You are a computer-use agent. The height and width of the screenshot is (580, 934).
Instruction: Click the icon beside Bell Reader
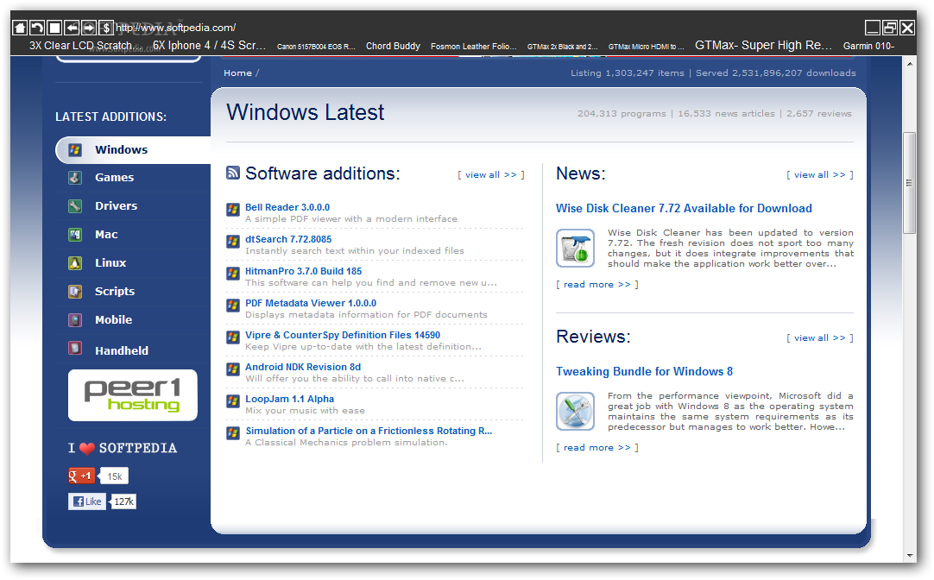point(233,210)
